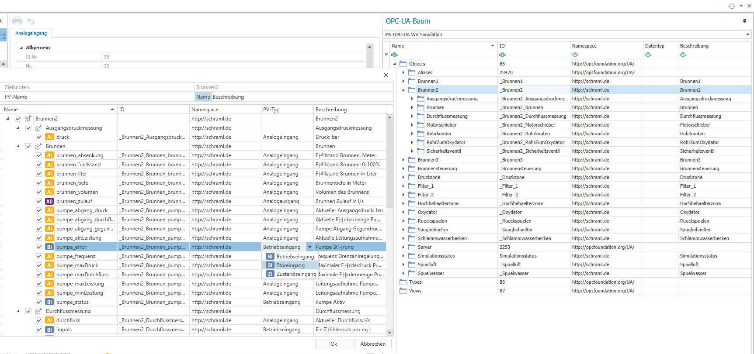The image size is (754, 354).
Task: Click the filter funnel icon in OPC tree
Action: (x=386, y=55)
